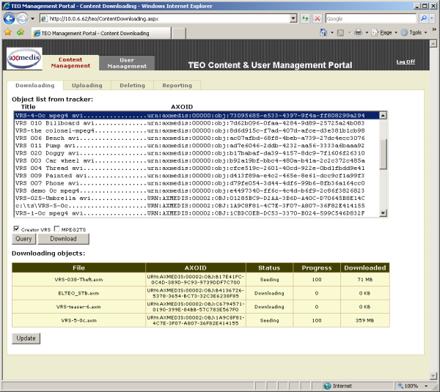The height and width of the screenshot is (392, 440).
Task: Select list row VRS 007 Phone avi
Action: pos(197,183)
